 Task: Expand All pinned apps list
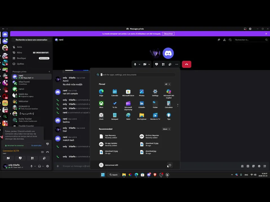(x=167, y=84)
